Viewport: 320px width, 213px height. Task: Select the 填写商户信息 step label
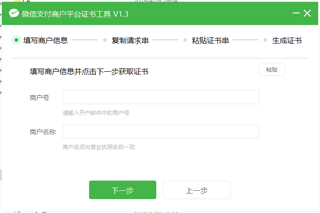pyautogui.click(x=45, y=40)
